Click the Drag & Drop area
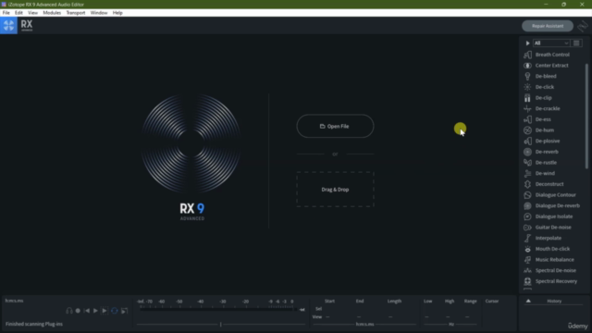This screenshot has height=333, width=592. click(335, 190)
